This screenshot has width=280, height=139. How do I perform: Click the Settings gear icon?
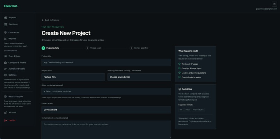coord(6,75)
